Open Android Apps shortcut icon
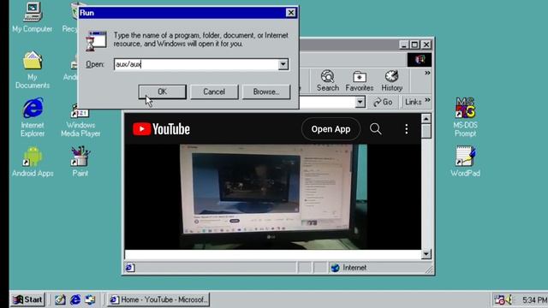The width and height of the screenshot is (548, 308). pyautogui.click(x=33, y=162)
